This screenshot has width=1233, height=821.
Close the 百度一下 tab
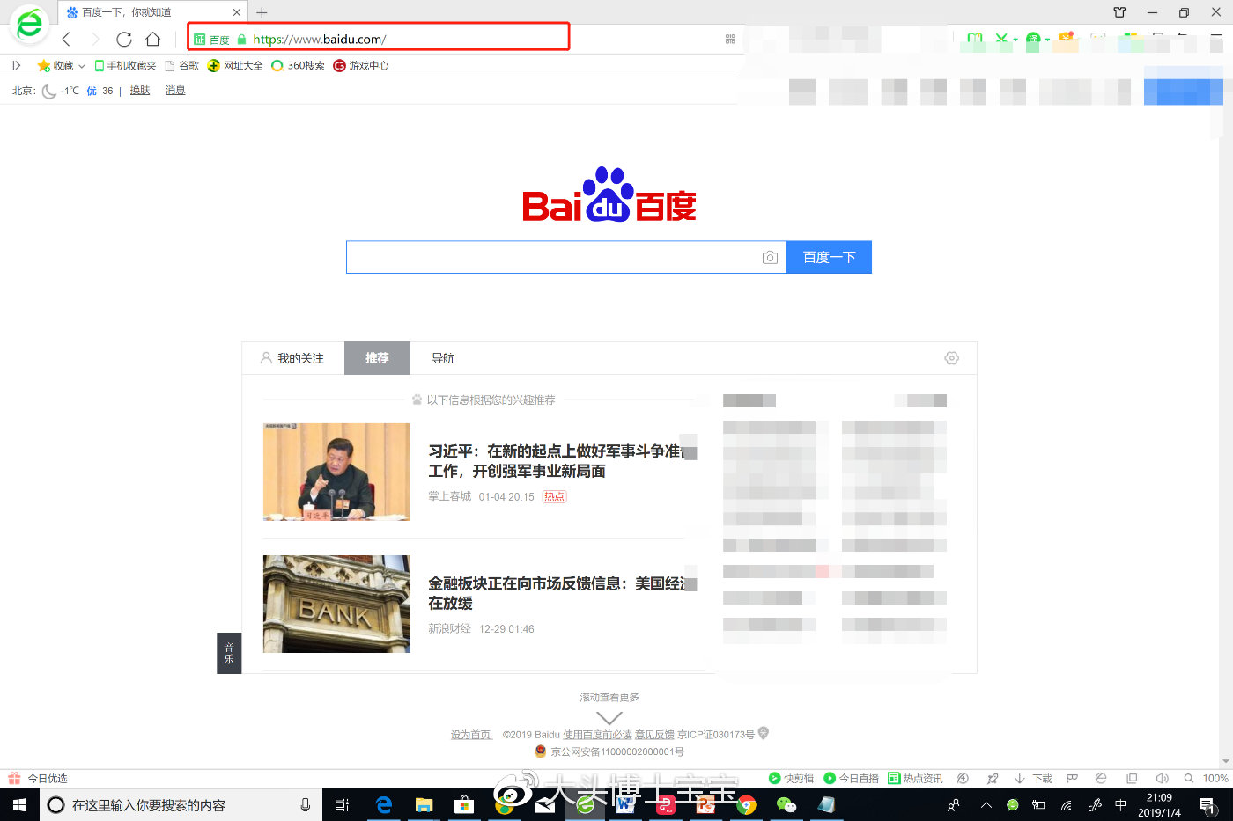pos(237,12)
